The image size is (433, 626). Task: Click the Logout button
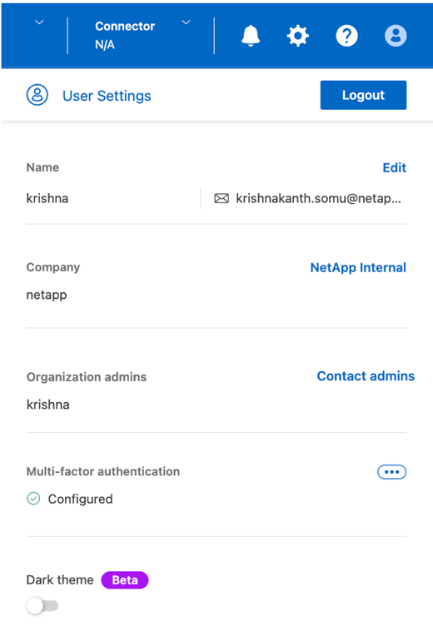pos(364,95)
